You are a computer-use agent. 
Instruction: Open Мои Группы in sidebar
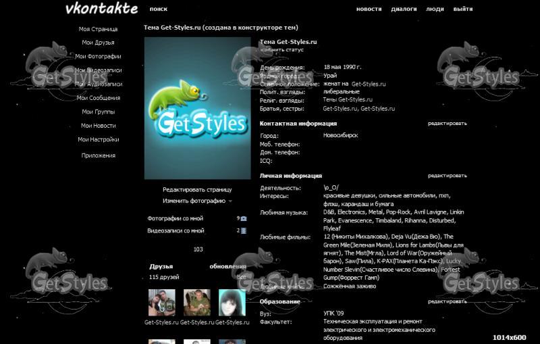98,112
